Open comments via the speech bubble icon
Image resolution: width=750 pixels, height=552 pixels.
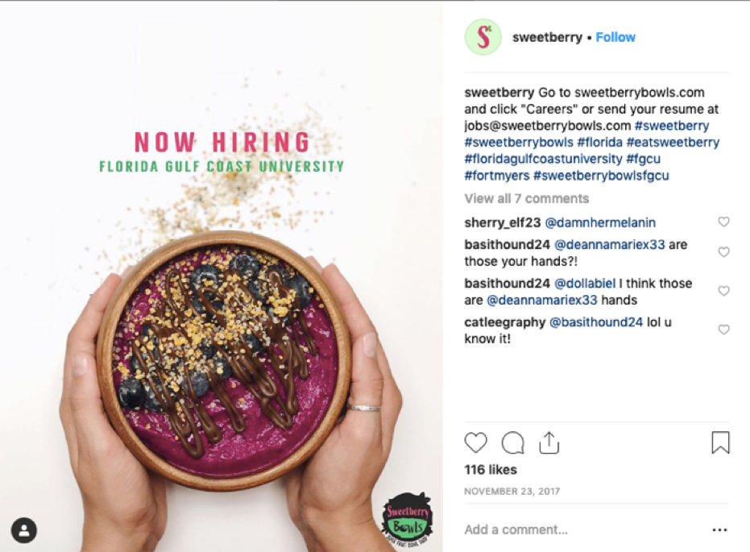click(512, 442)
